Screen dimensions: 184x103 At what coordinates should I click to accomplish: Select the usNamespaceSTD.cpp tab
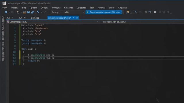point(60,18)
